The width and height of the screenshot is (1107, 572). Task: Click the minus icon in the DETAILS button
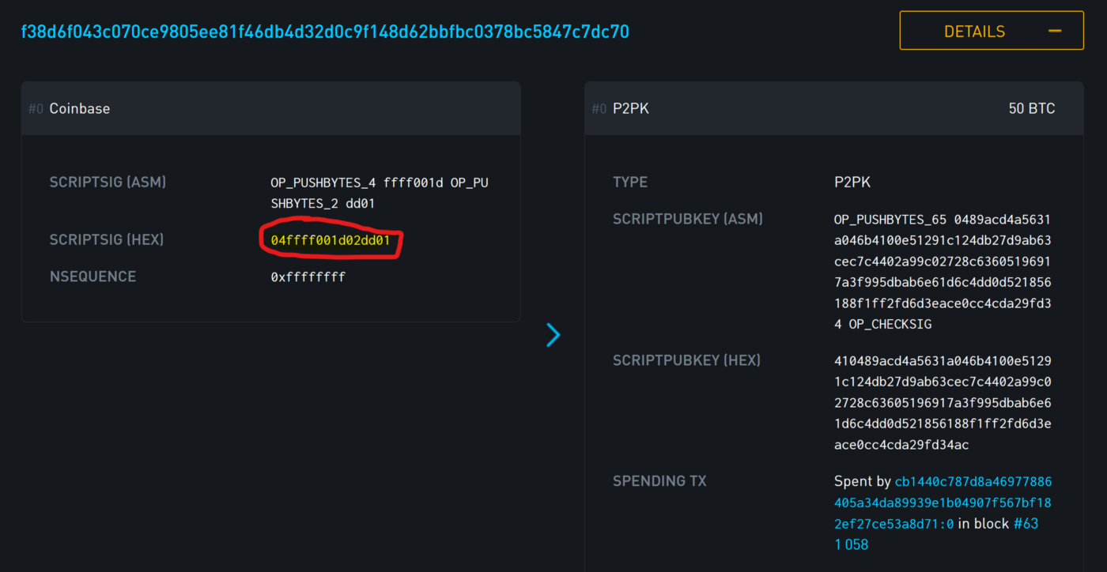(1055, 32)
